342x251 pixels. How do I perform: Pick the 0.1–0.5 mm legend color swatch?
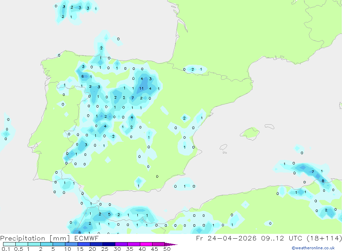click(x=9, y=244)
